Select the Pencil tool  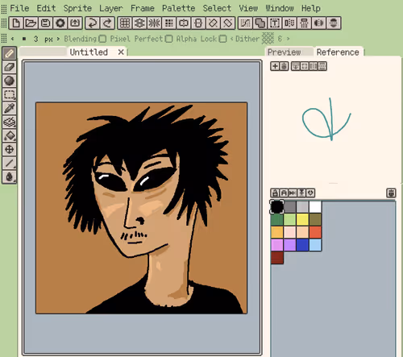click(x=10, y=53)
